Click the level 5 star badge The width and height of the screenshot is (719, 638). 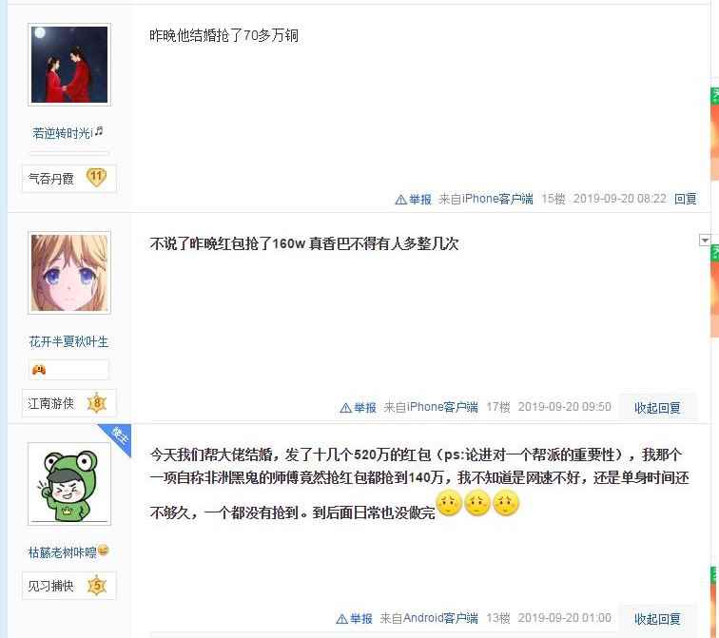[x=97, y=586]
